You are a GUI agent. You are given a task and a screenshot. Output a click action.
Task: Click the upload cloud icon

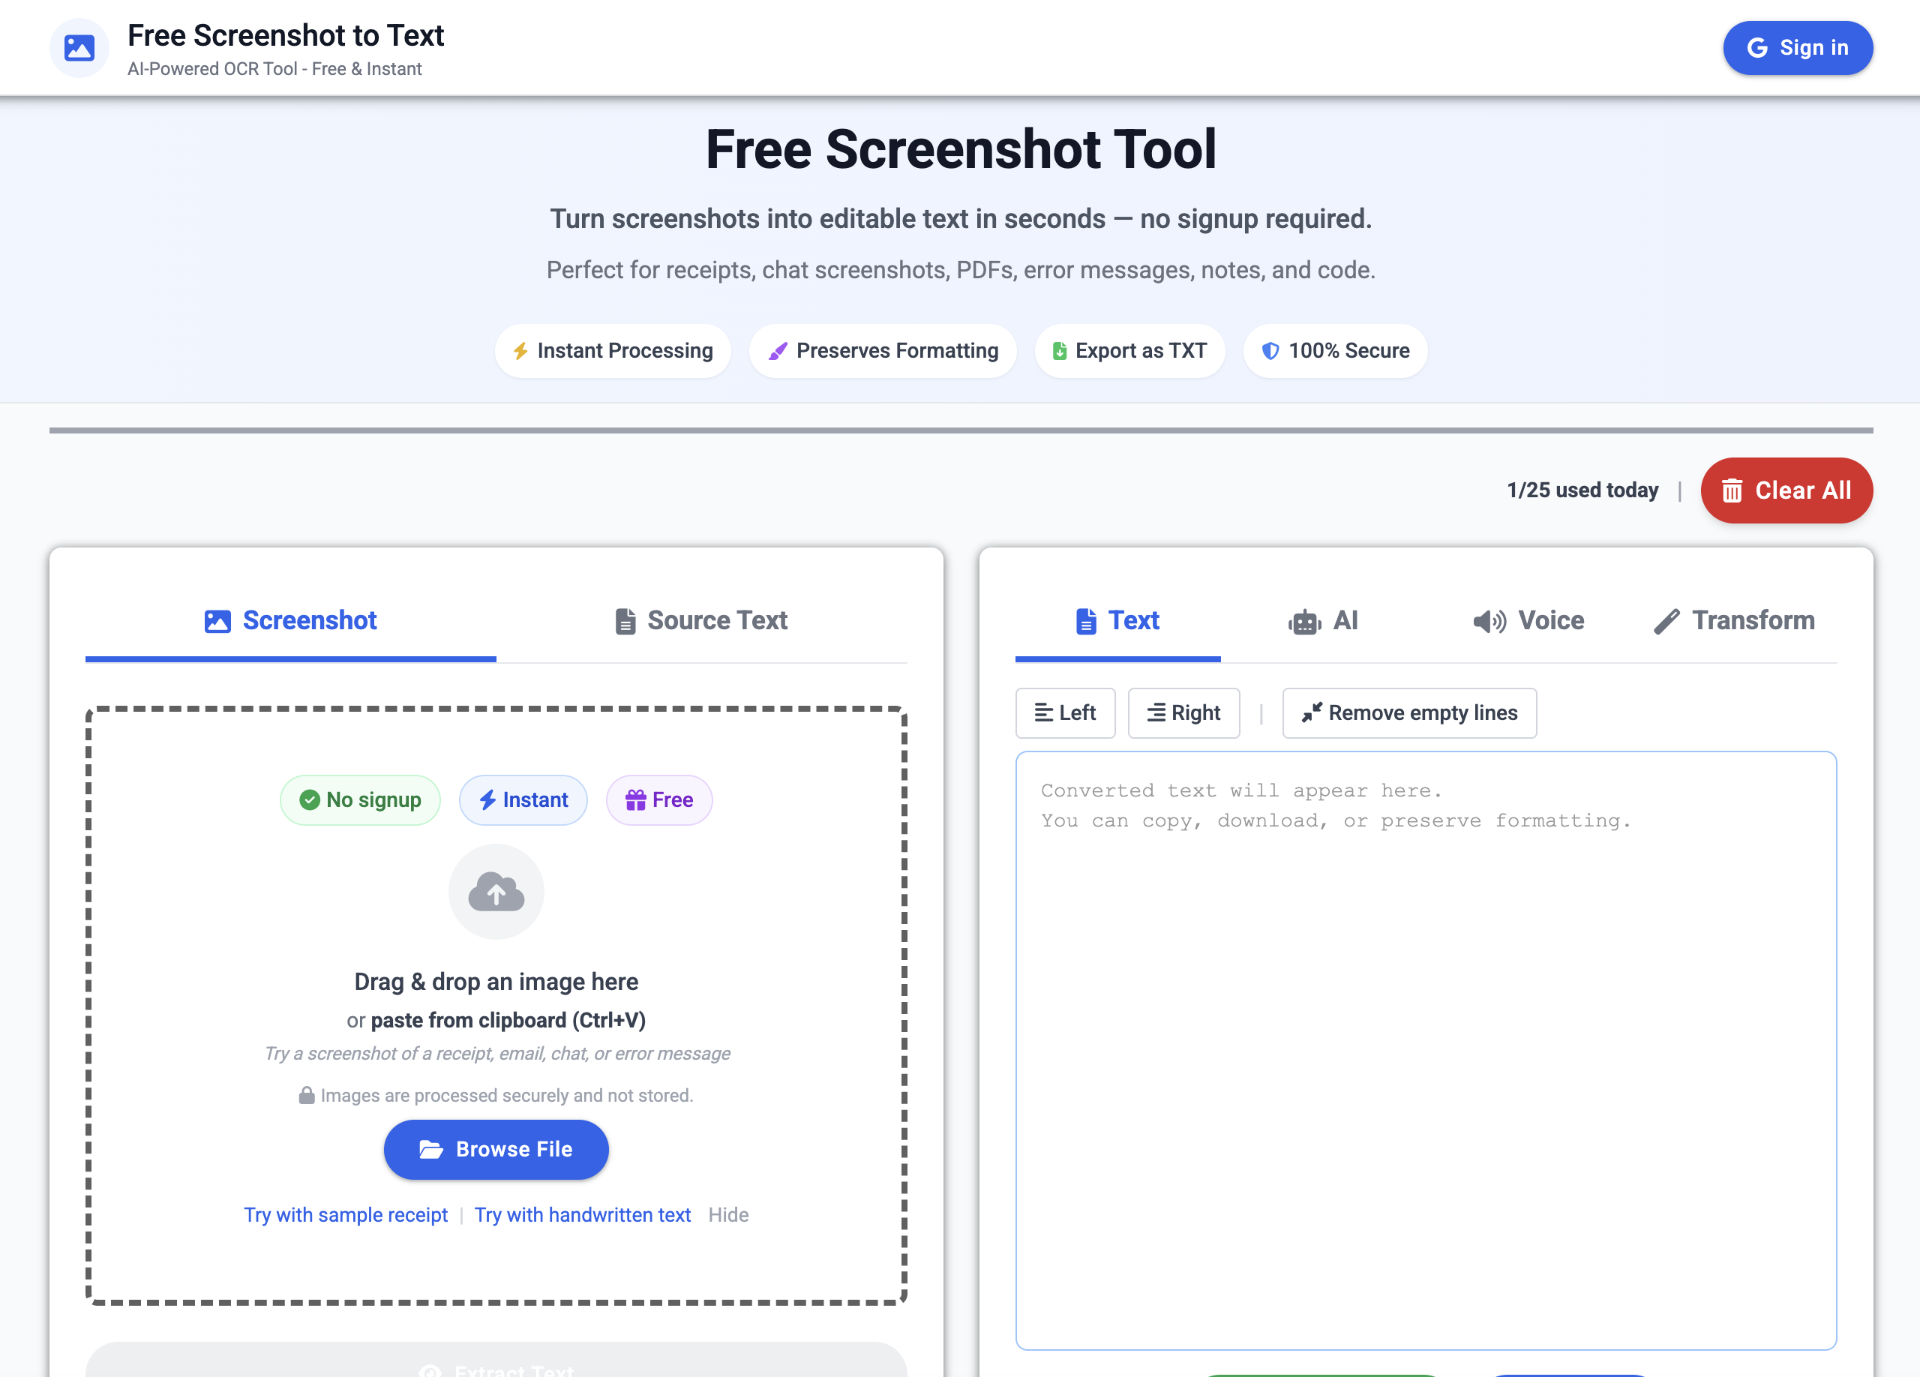(x=496, y=892)
